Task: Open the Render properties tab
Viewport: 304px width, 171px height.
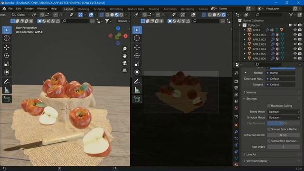Action: pos(236,81)
